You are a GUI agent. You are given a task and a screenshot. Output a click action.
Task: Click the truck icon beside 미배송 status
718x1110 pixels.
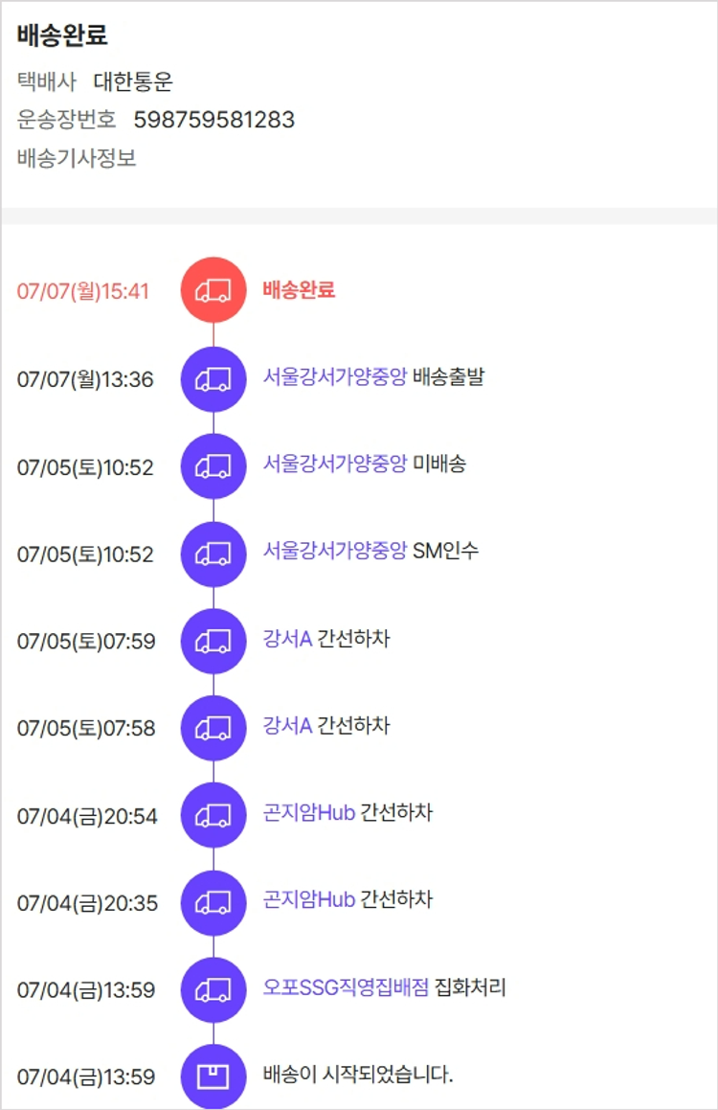tap(213, 466)
